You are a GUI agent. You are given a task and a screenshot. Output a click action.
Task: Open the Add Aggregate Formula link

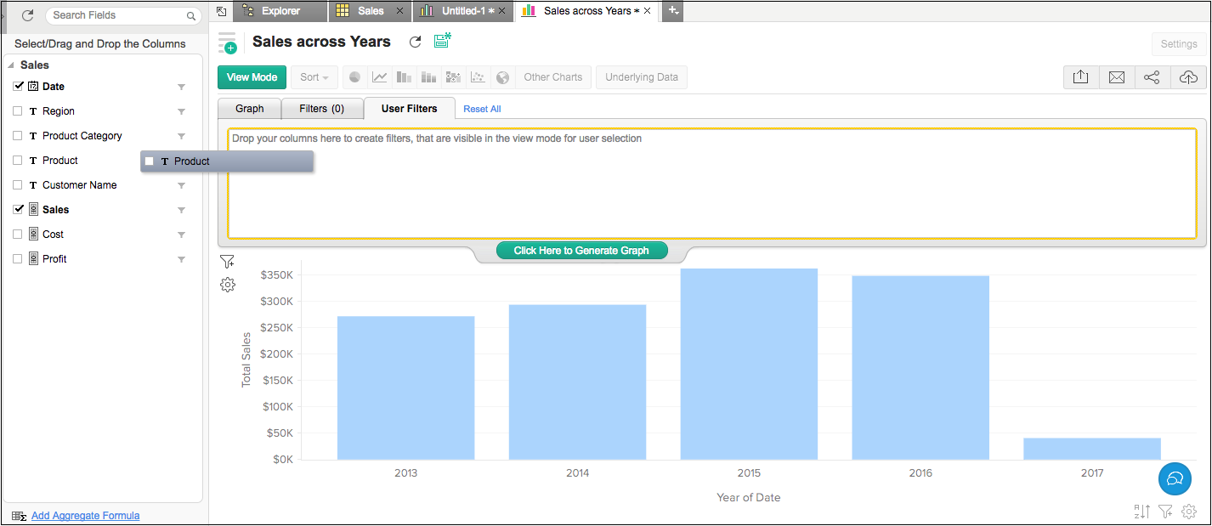(x=85, y=516)
